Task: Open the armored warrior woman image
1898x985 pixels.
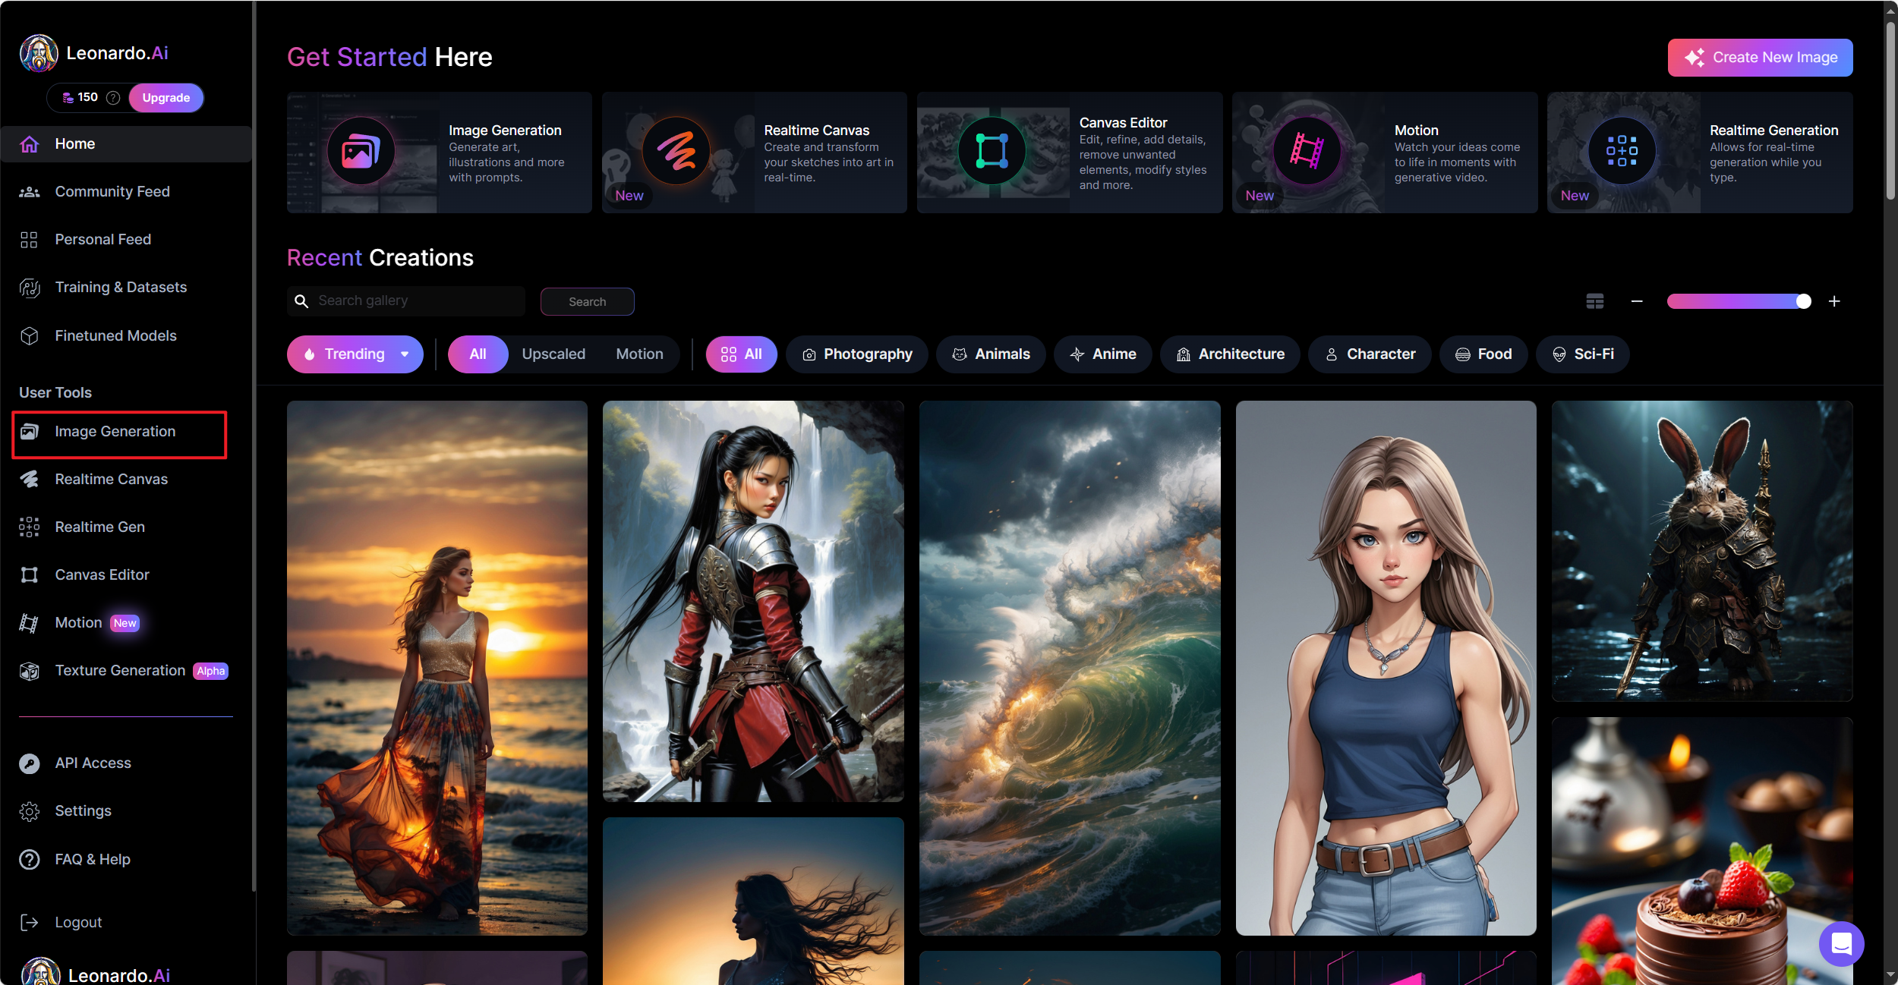Action: click(753, 601)
